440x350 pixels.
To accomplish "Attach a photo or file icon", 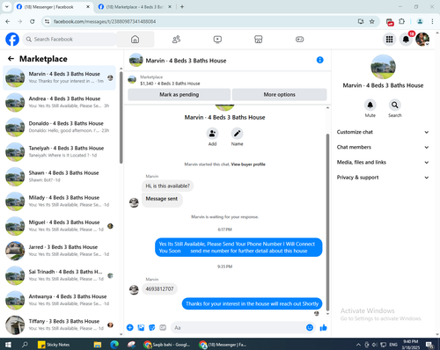I will pos(141,327).
